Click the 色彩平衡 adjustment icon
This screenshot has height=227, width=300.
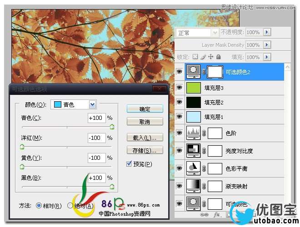pyautogui.click(x=194, y=168)
